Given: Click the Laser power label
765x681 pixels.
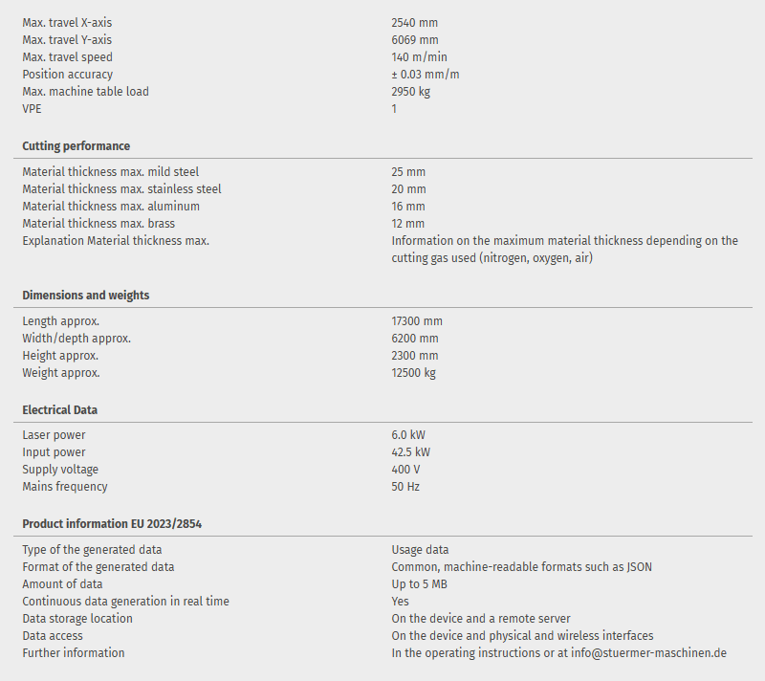Looking at the screenshot, I should 55,435.
